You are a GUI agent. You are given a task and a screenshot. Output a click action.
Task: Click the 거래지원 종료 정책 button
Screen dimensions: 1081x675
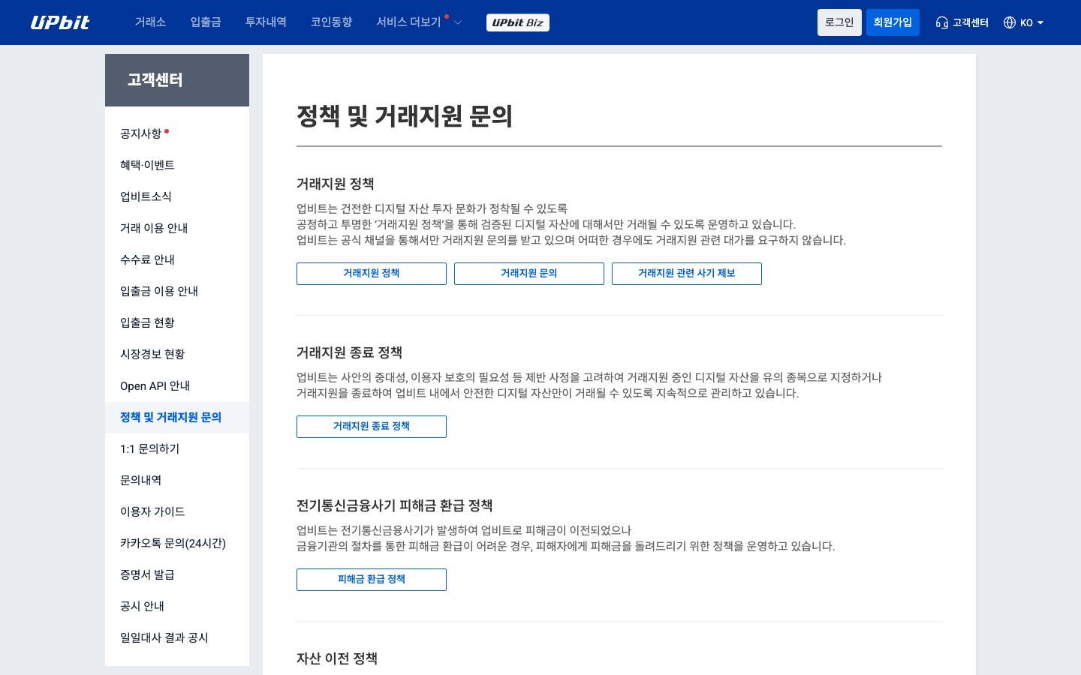[x=372, y=427]
